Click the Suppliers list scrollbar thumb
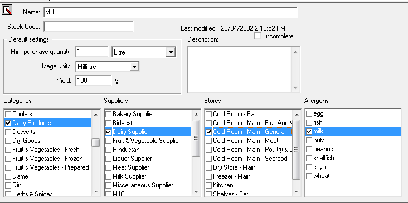 pyautogui.click(x=196, y=138)
